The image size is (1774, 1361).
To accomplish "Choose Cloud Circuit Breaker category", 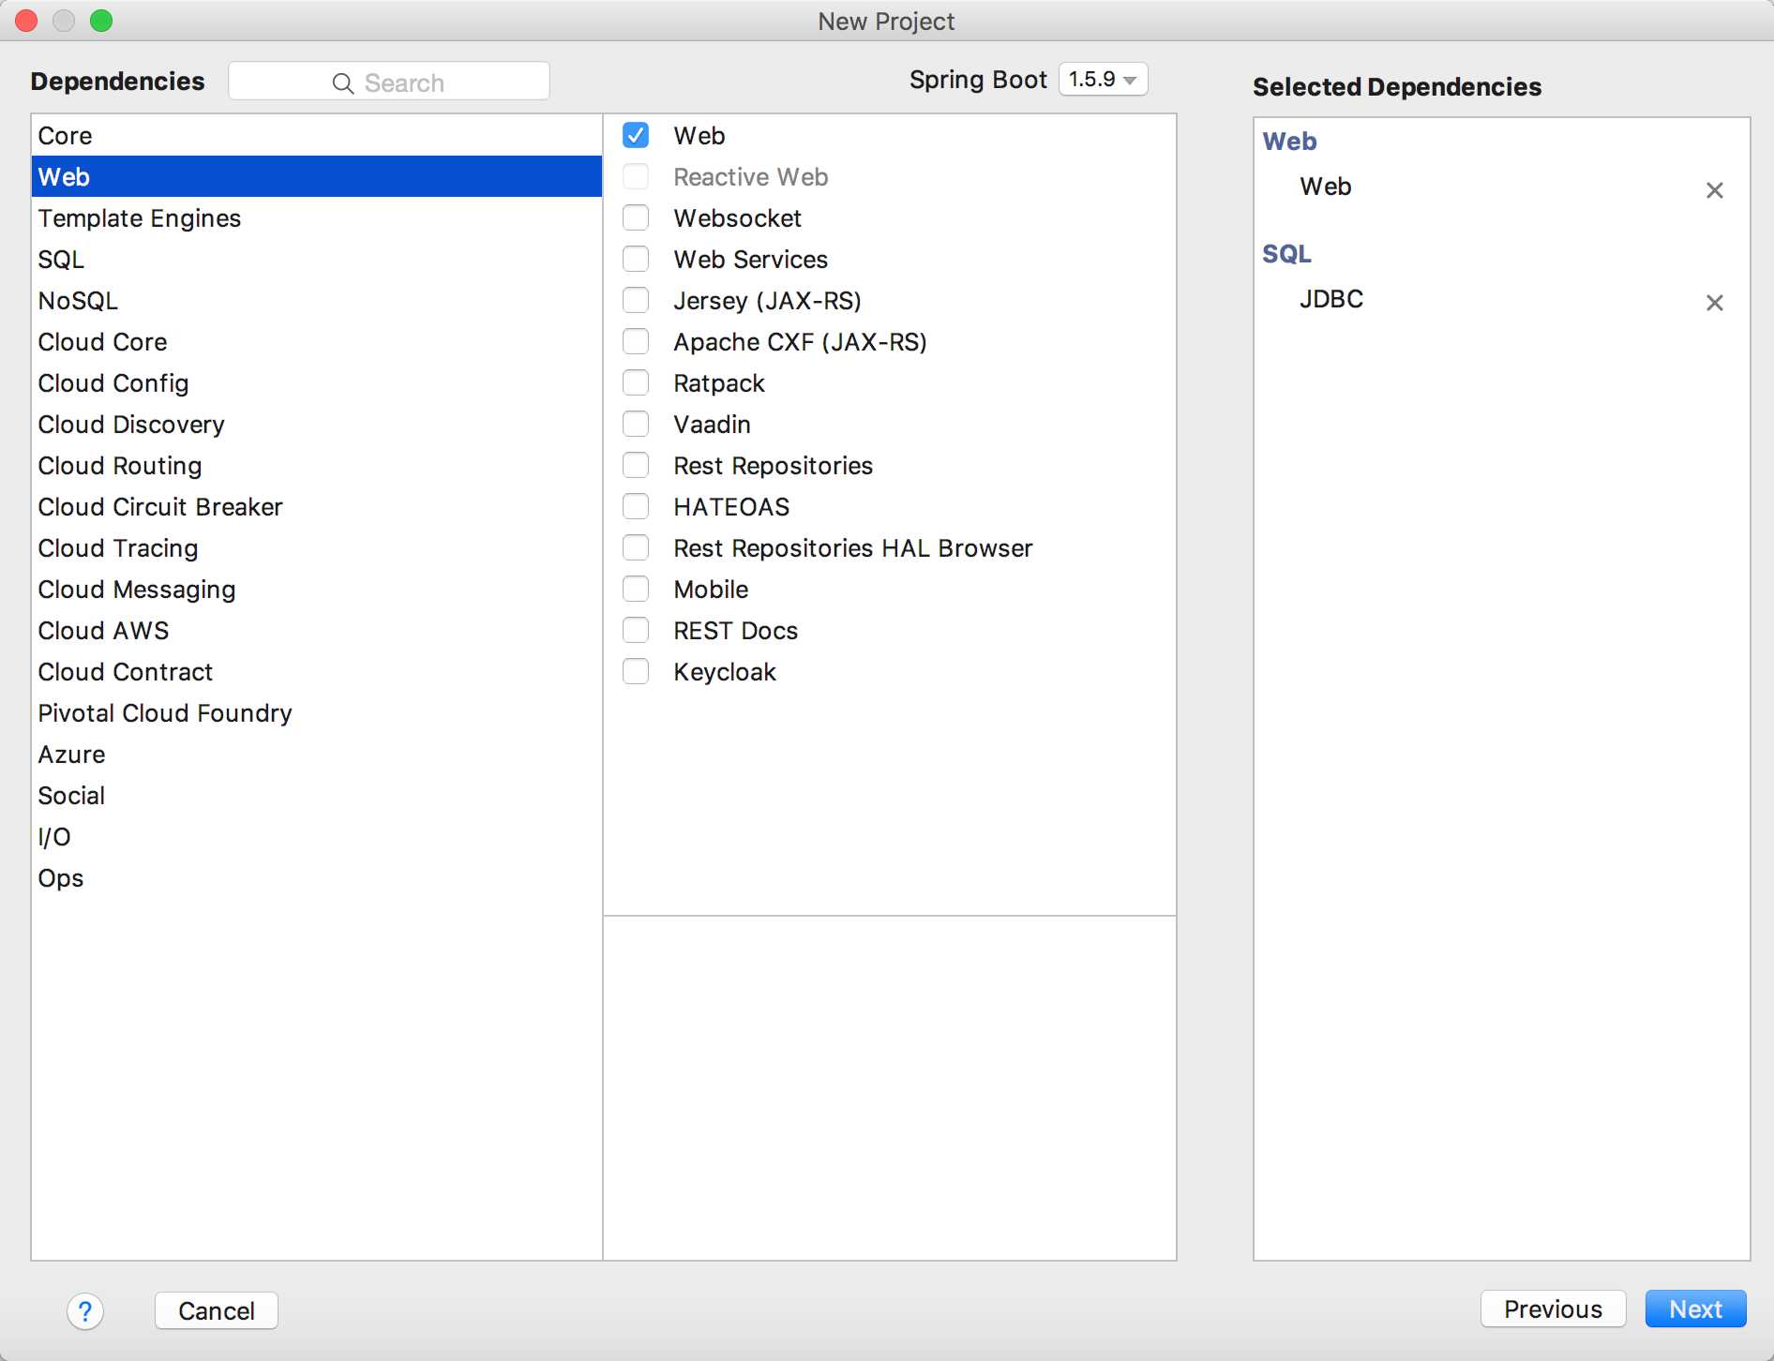I will 317,506.
